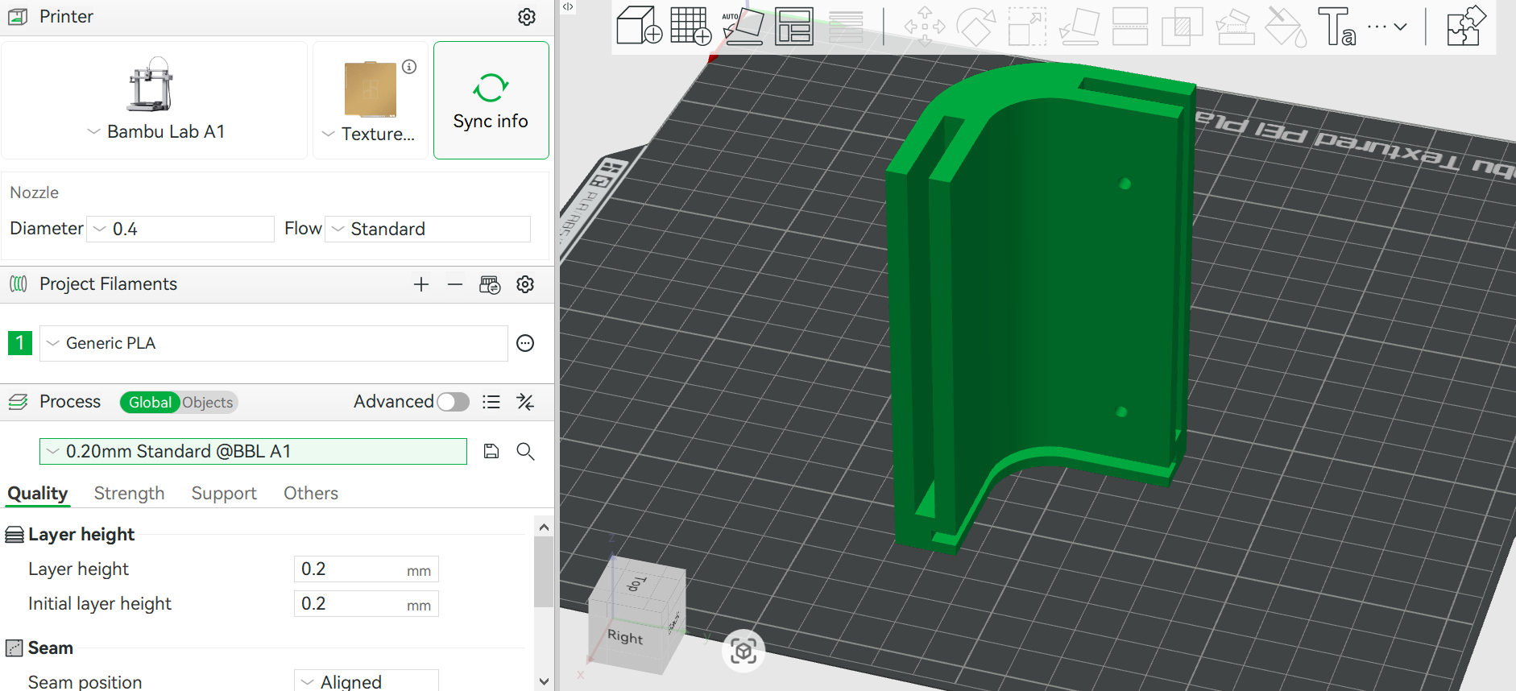Click Generic PLA filament edit icon
This screenshot has width=1516, height=691.
(x=525, y=343)
